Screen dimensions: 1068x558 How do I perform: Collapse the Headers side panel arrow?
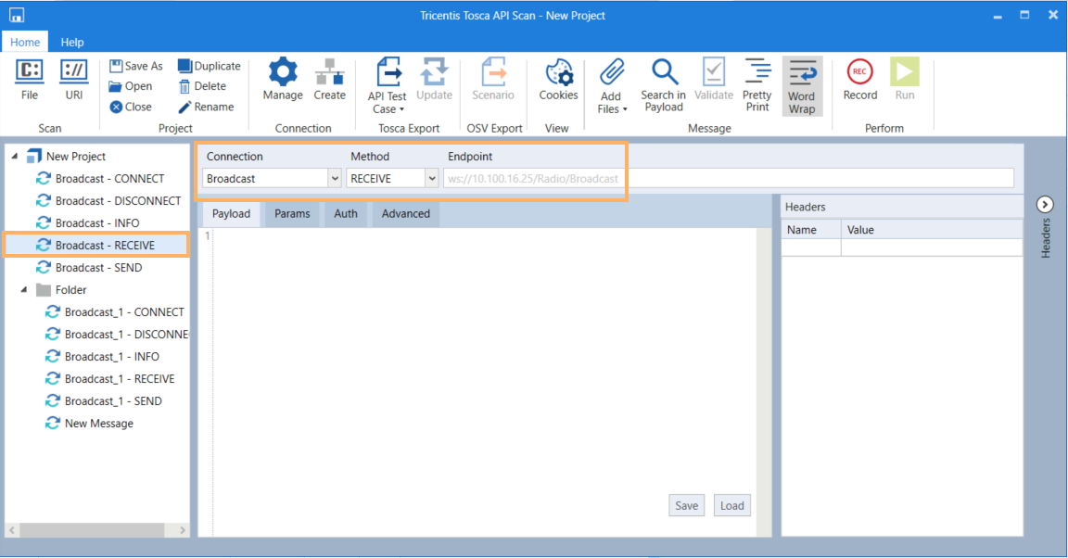1045,205
